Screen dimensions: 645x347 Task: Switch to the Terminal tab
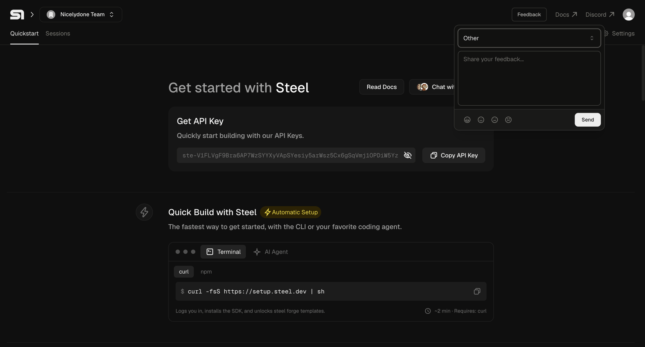[223, 252]
